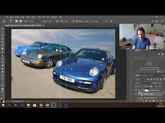This screenshot has height=123, width=165.
Task: Click the Search icon in top right
Action: 153,21
